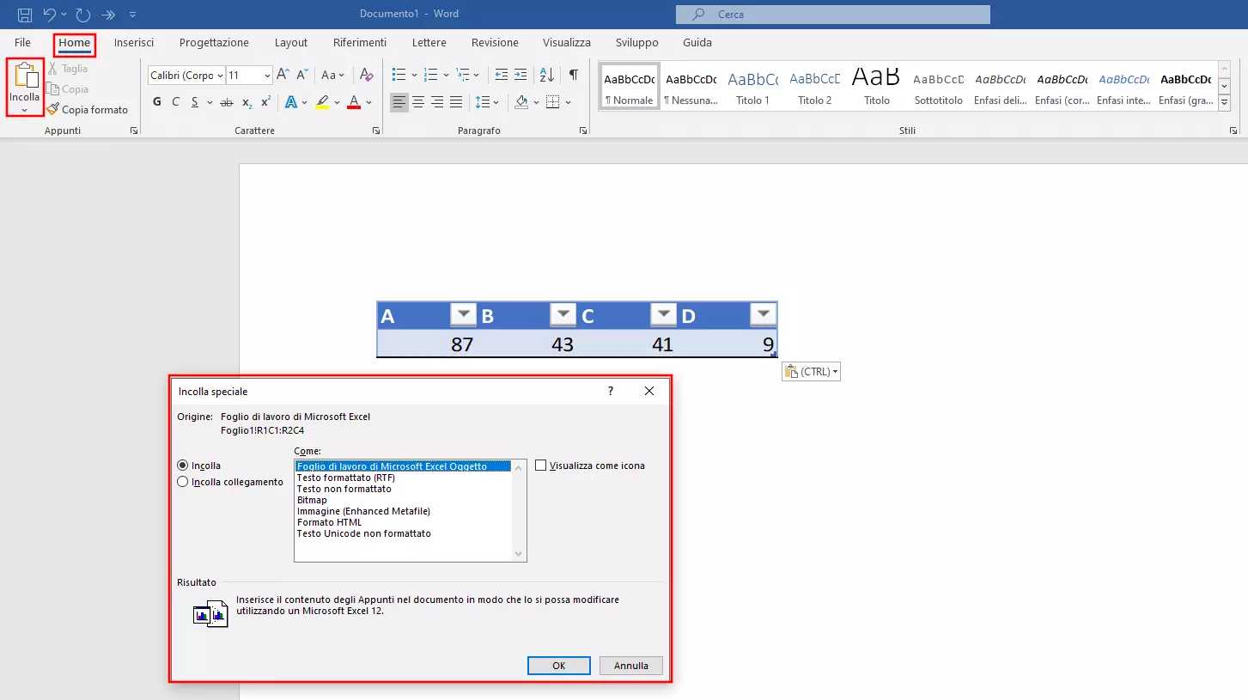Expand Incolla paste options arrow
Viewport: 1248px width, 700px height.
25,111
